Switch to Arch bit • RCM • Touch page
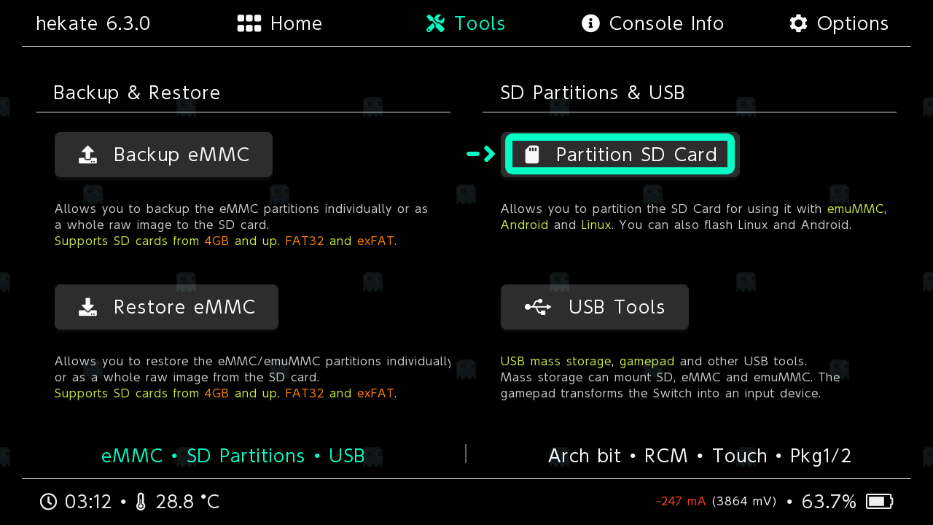The image size is (933, 525). click(x=699, y=456)
